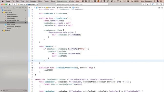
Task: Open the loadAll() jump bar segment
Action: (76, 8)
